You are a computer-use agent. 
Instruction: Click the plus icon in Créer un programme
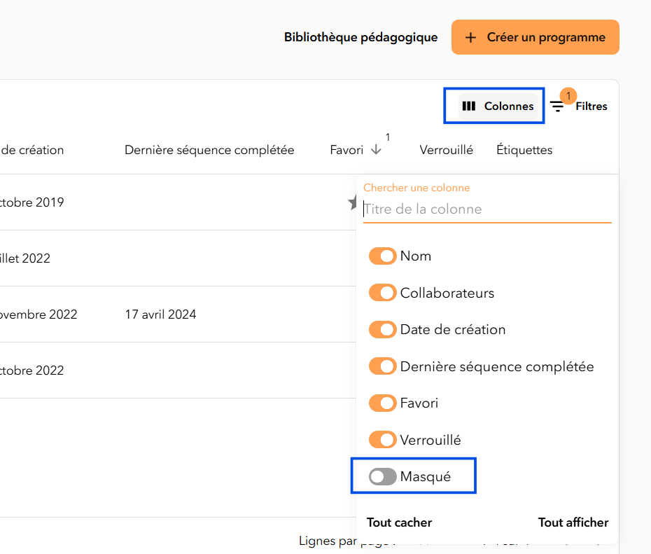click(x=470, y=37)
